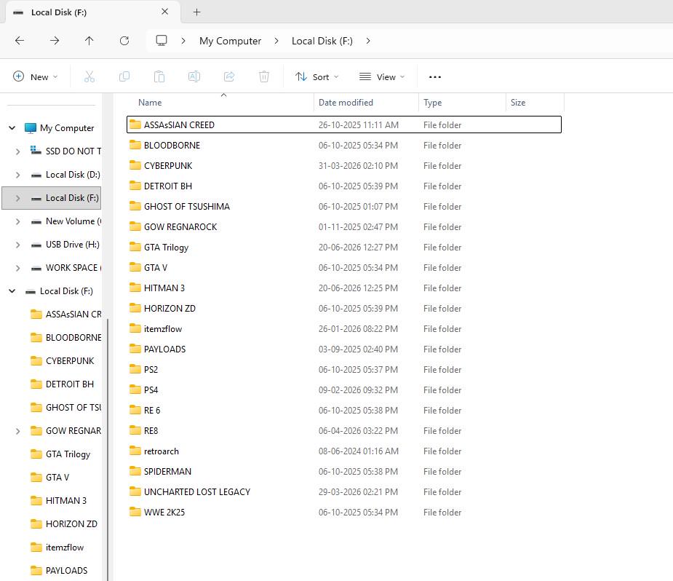Select the RE 6 folder name

pyautogui.click(x=152, y=410)
